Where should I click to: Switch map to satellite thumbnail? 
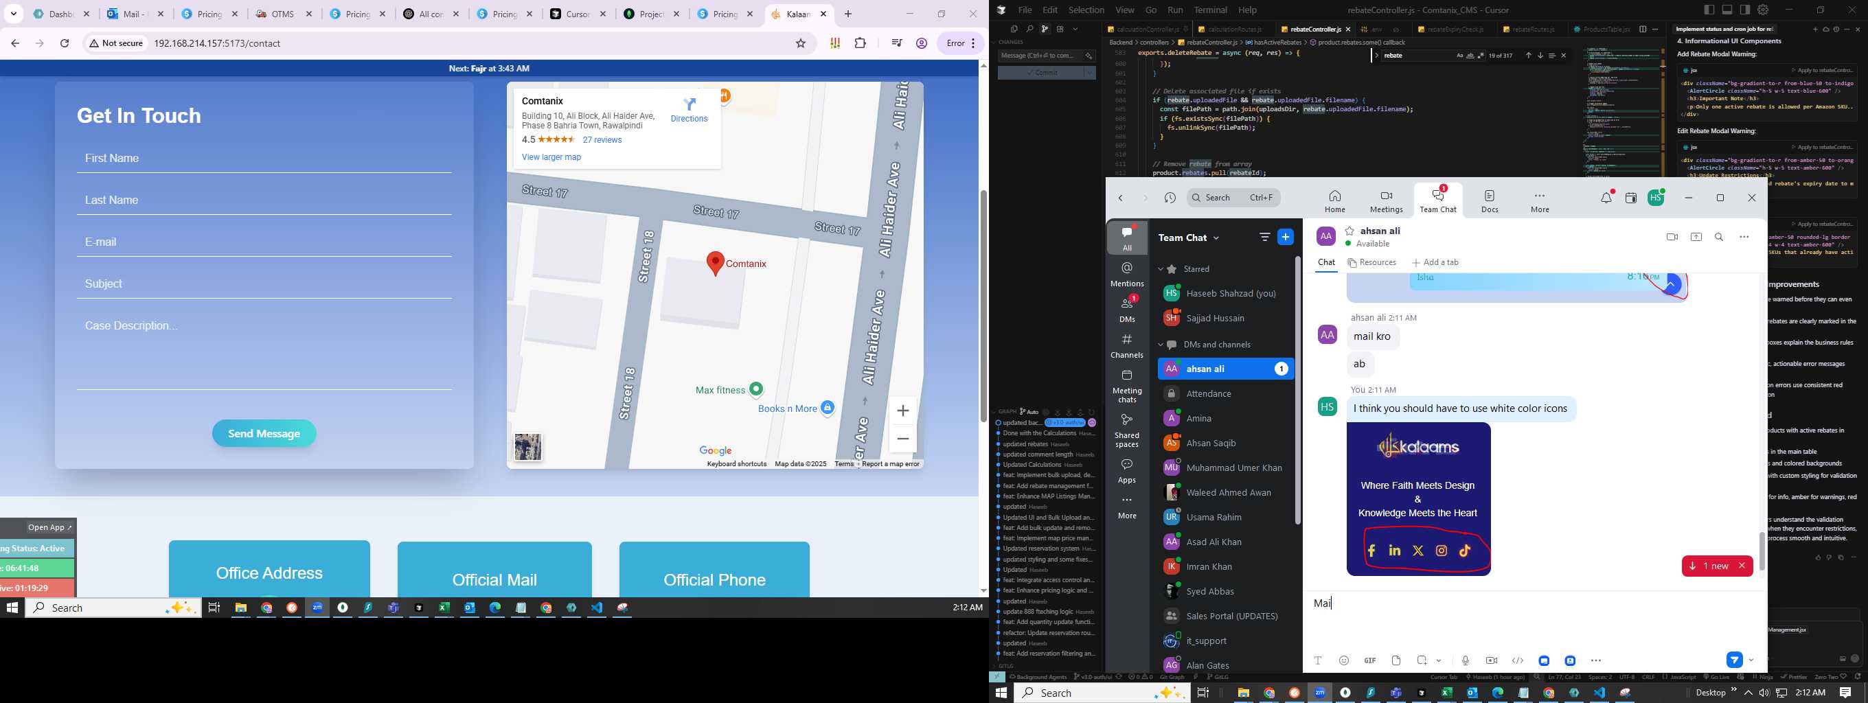(x=527, y=447)
